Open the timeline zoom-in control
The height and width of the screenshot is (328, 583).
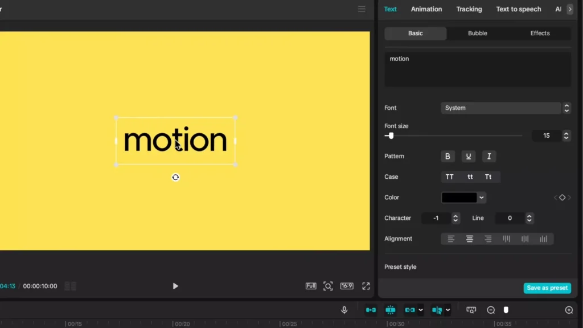(568, 310)
